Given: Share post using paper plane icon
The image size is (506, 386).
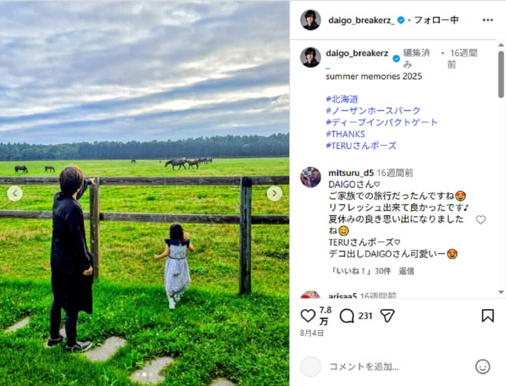Looking at the screenshot, I should (x=387, y=316).
